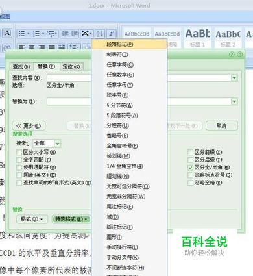
Task: Click the 更少 button
Action: [29, 126]
